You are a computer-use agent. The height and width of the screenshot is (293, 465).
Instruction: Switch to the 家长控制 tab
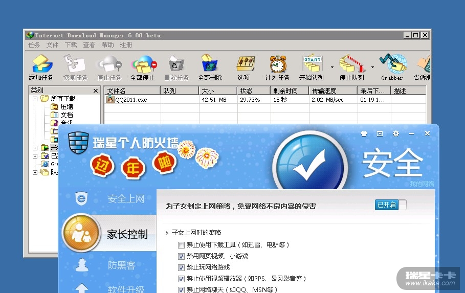pyautogui.click(x=127, y=234)
